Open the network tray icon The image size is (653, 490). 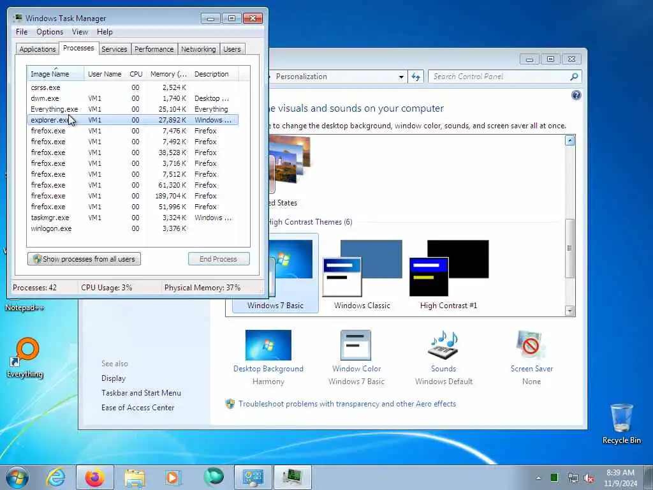coord(573,478)
